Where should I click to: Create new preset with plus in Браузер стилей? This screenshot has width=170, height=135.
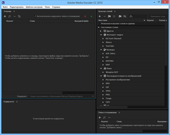point(99,16)
